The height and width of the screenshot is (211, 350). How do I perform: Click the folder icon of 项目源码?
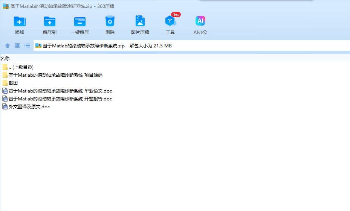click(5, 75)
